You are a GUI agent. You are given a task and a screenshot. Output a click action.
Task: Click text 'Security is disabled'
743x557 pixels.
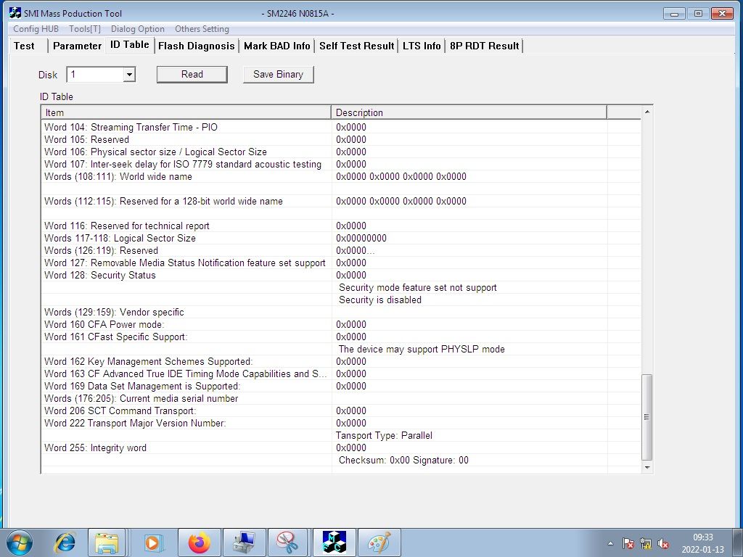click(x=380, y=300)
